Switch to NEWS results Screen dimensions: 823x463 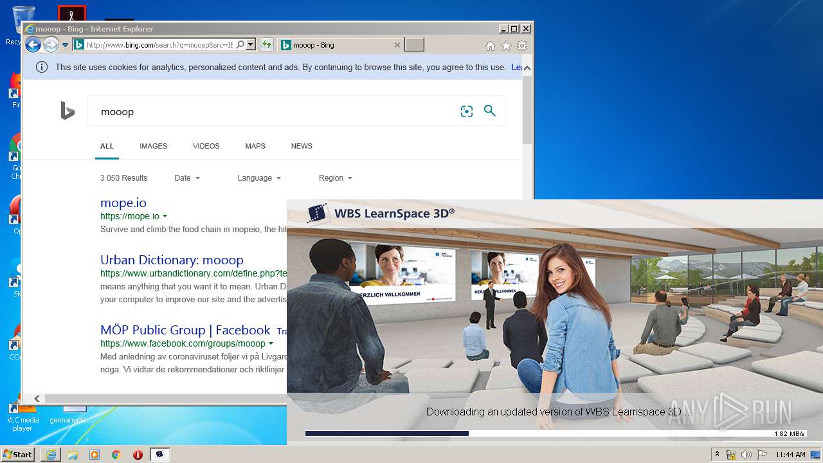pyautogui.click(x=302, y=146)
